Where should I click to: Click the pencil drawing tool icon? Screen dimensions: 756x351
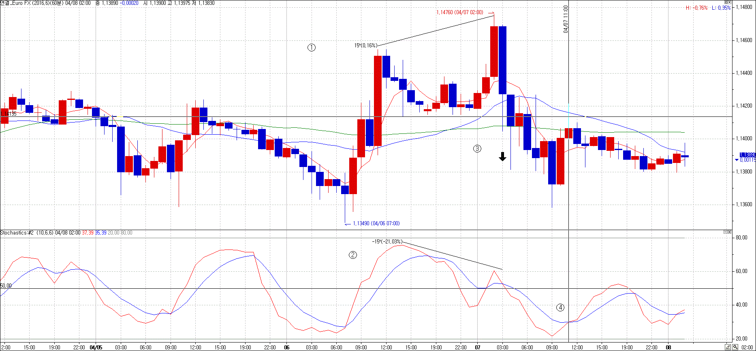(x=728, y=347)
